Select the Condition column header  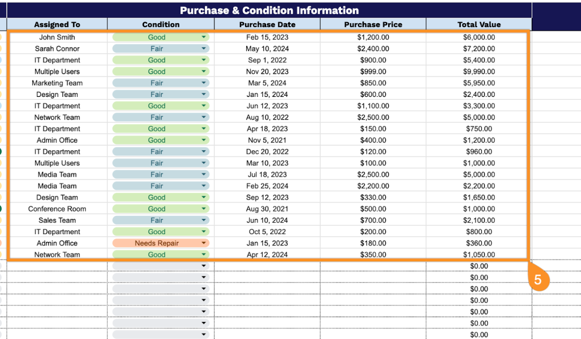coord(161,24)
